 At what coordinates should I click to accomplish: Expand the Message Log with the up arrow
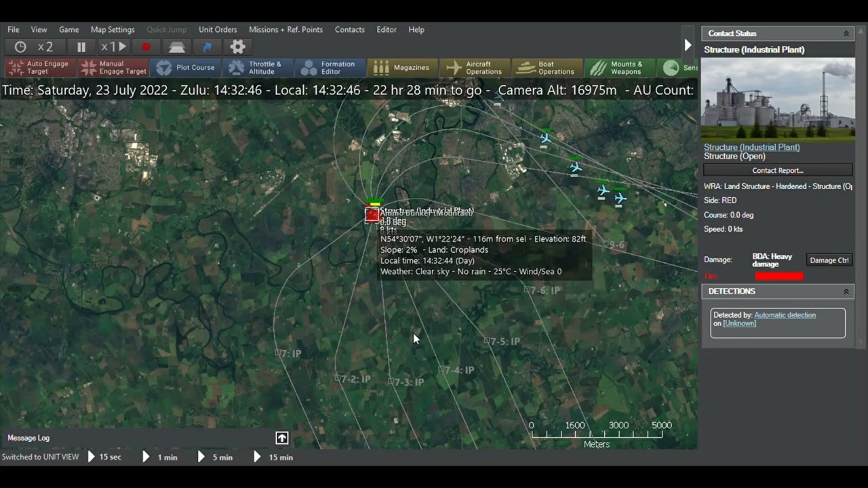(282, 438)
